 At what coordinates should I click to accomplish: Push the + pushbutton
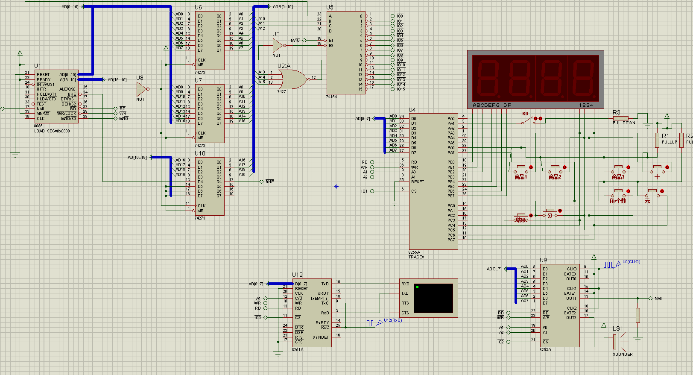click(x=658, y=169)
